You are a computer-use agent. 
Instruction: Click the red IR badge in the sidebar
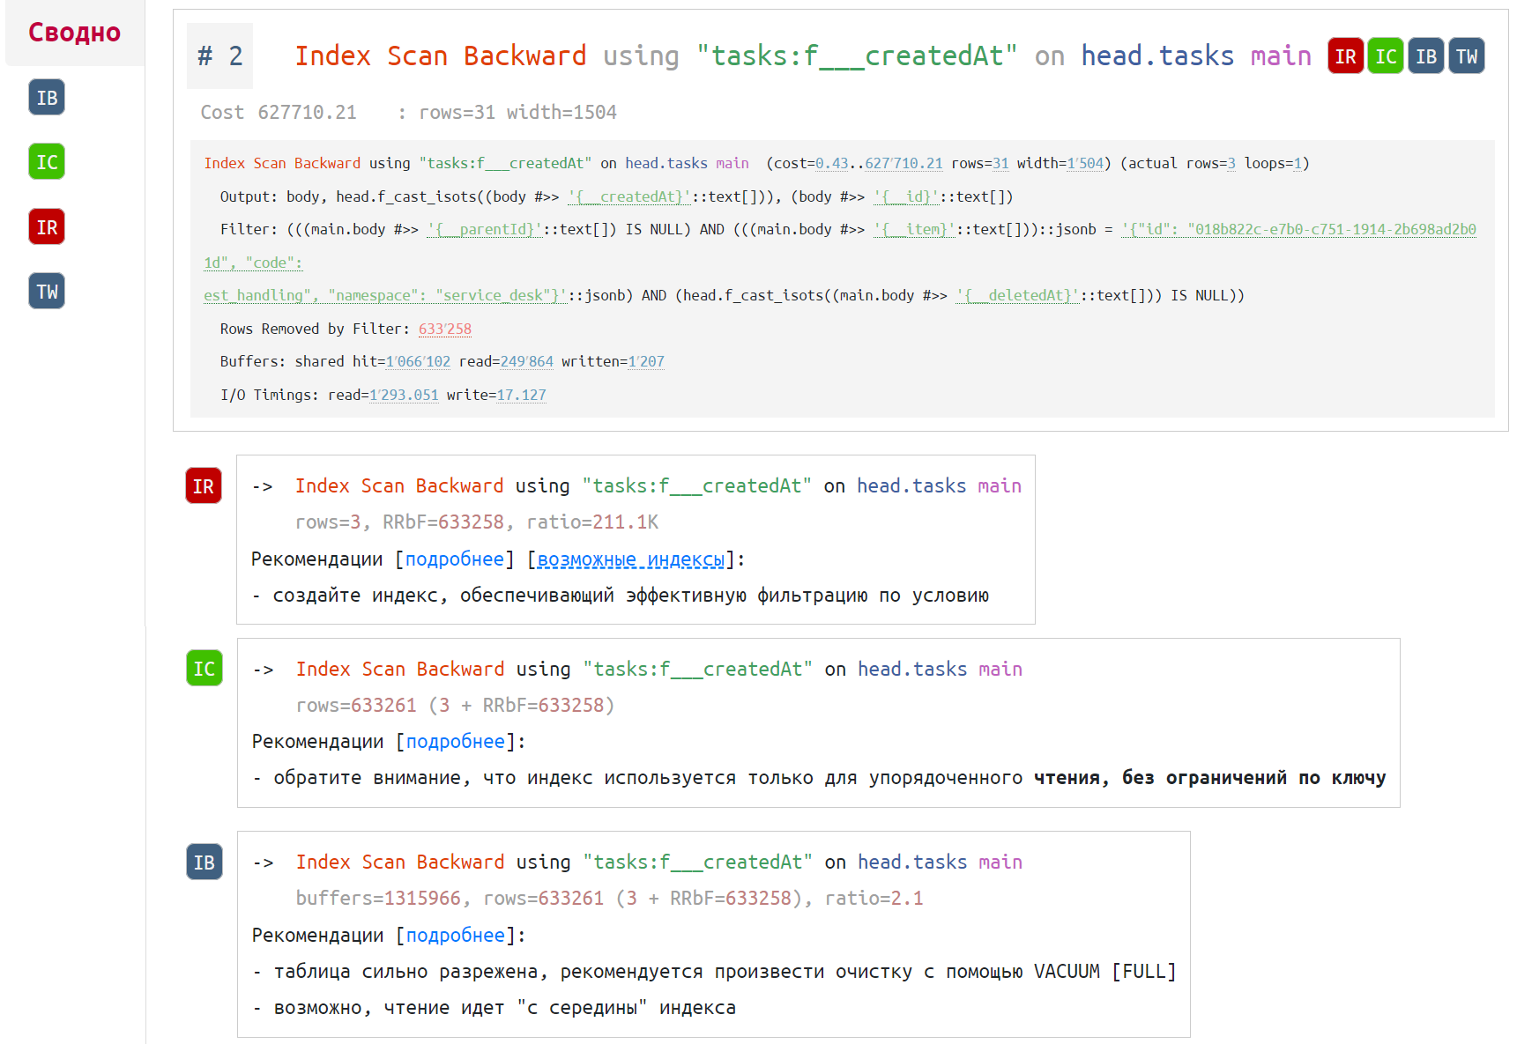click(x=47, y=227)
